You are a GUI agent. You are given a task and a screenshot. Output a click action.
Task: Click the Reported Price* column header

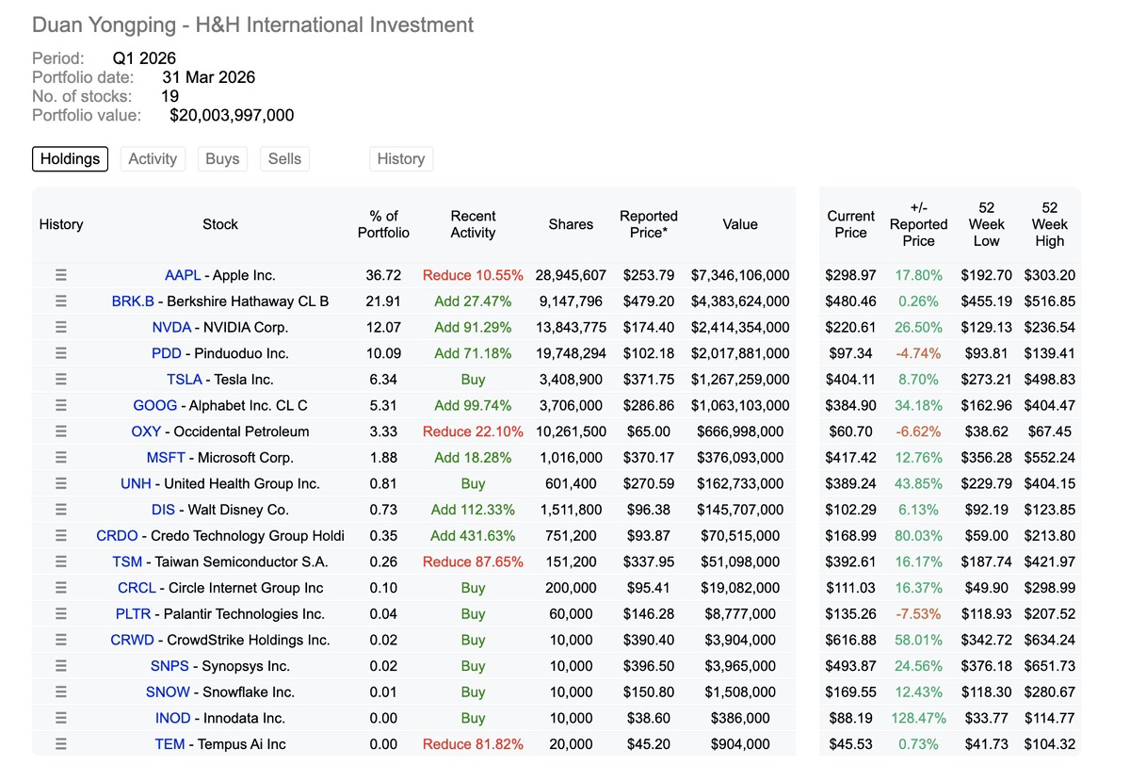pos(649,224)
